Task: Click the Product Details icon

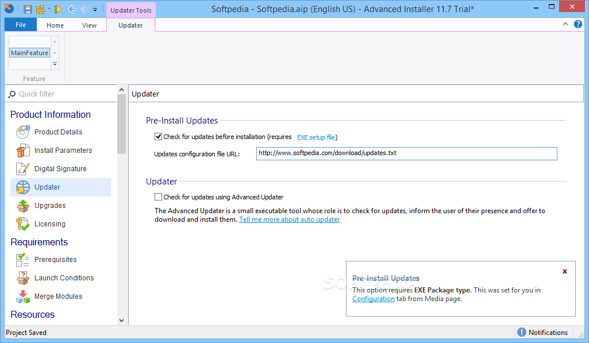Action: point(22,132)
